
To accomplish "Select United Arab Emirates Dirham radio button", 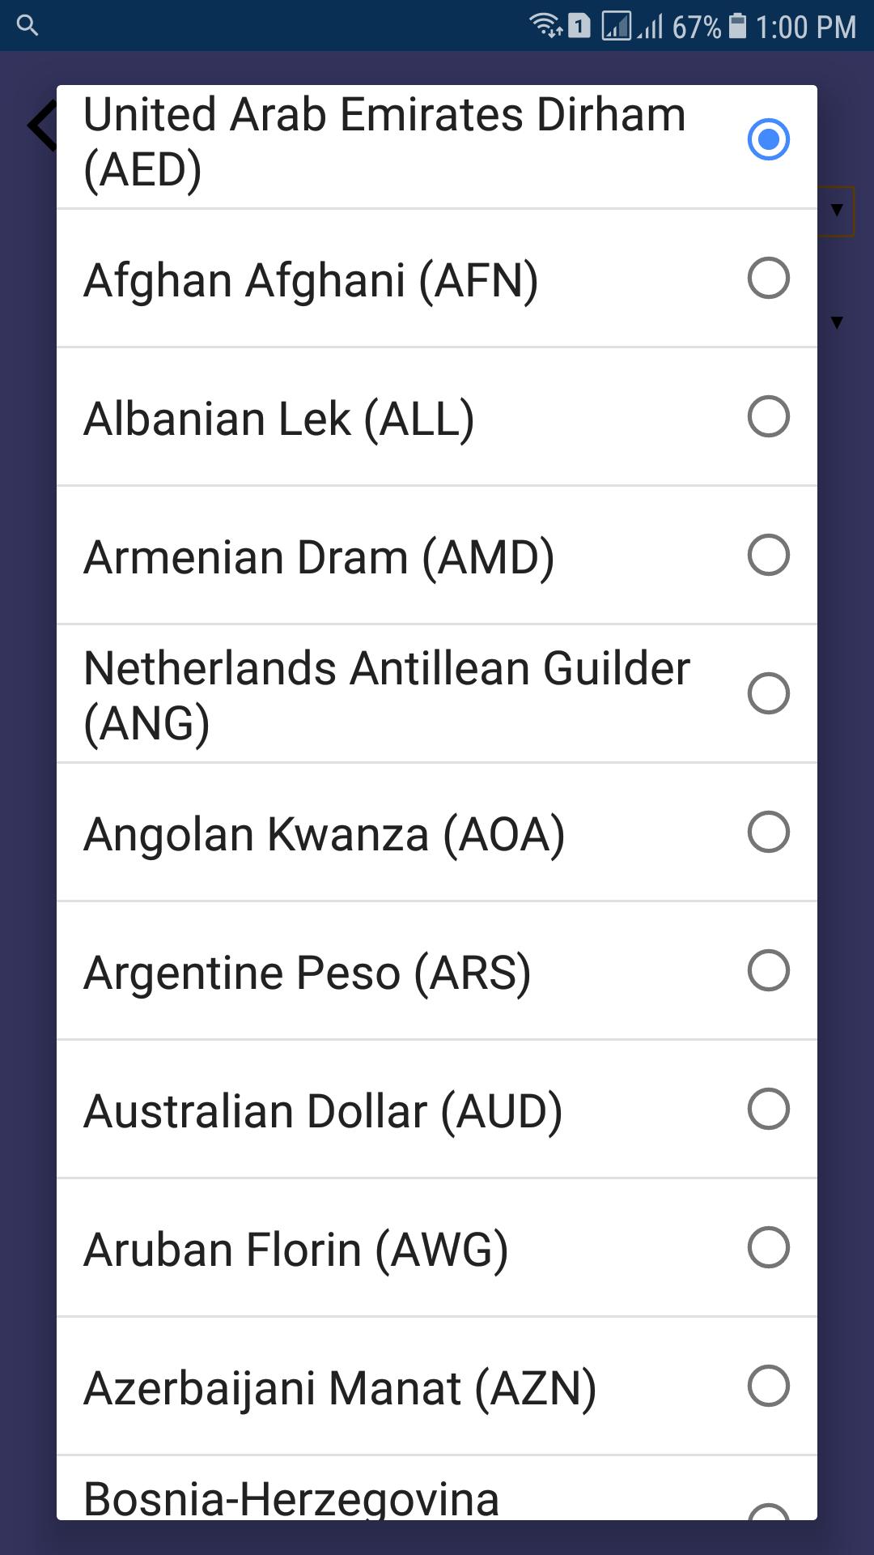I will click(x=768, y=139).
